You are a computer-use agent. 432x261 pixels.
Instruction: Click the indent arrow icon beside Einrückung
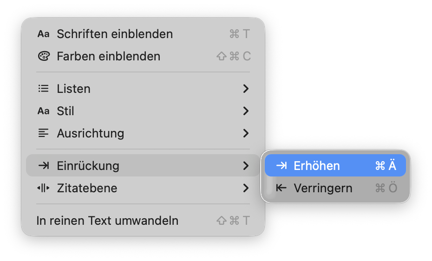point(43,166)
